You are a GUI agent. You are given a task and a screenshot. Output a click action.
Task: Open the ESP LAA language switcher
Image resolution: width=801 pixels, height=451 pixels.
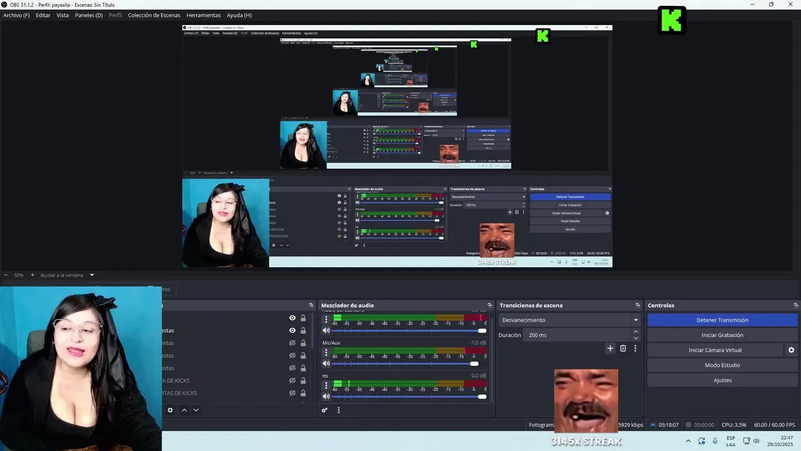coord(731,442)
